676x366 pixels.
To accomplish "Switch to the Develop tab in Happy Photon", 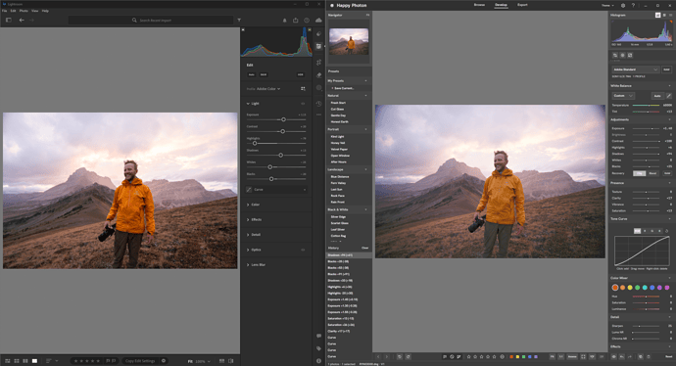I will coord(501,5).
